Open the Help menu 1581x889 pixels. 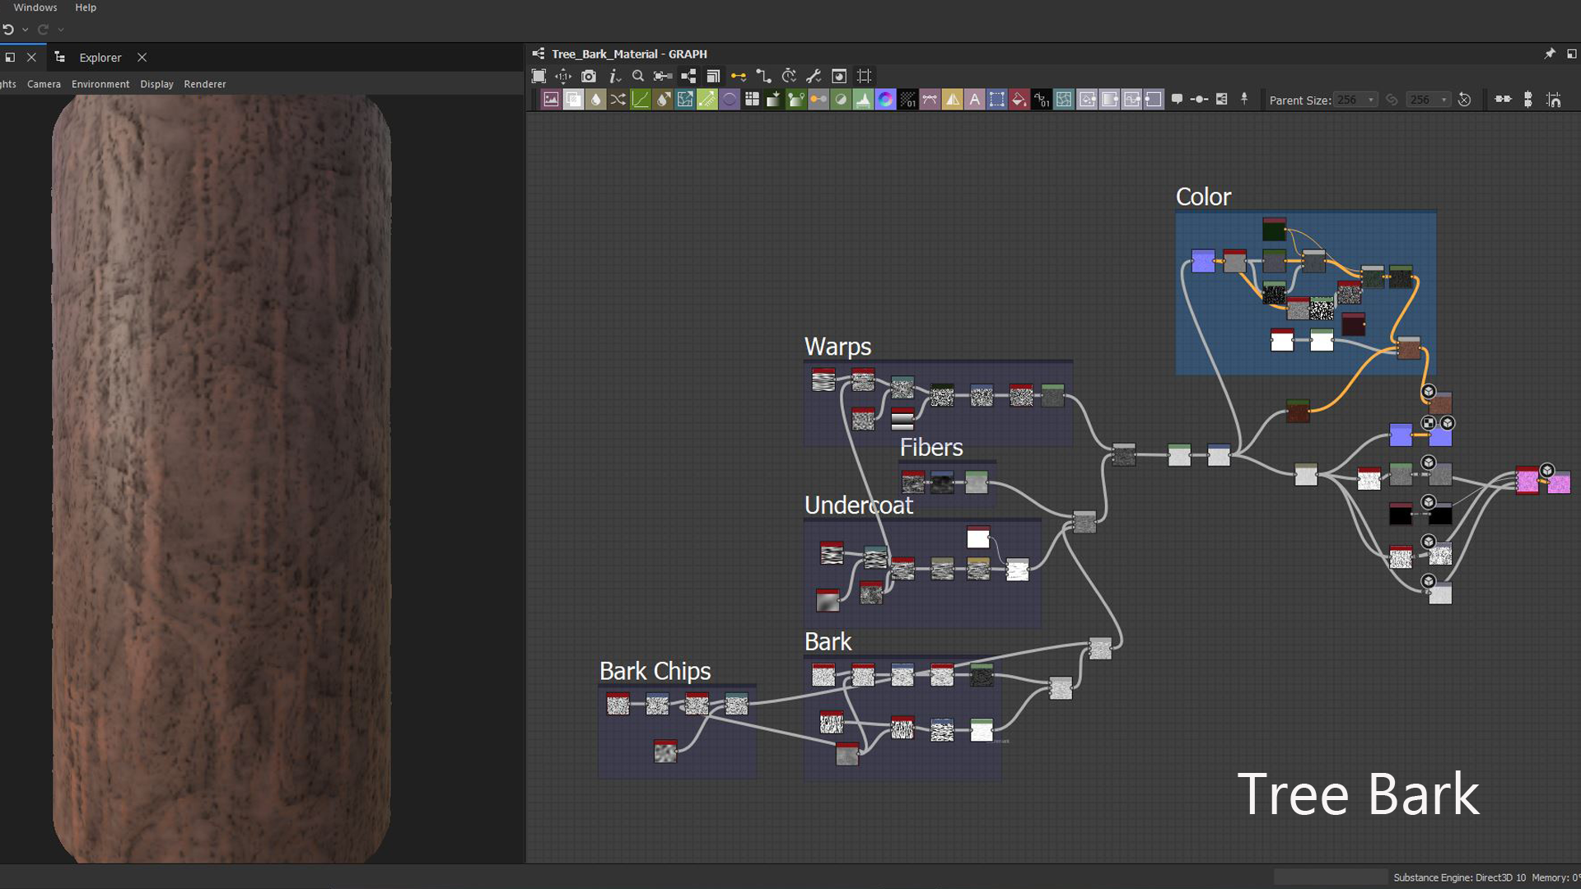point(86,7)
